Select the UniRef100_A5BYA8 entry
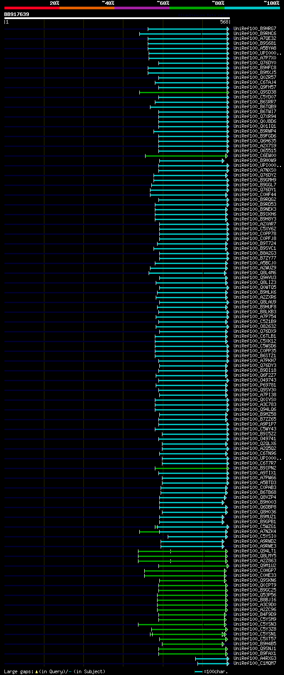This screenshot has height=675, width=284. [x=254, y=48]
